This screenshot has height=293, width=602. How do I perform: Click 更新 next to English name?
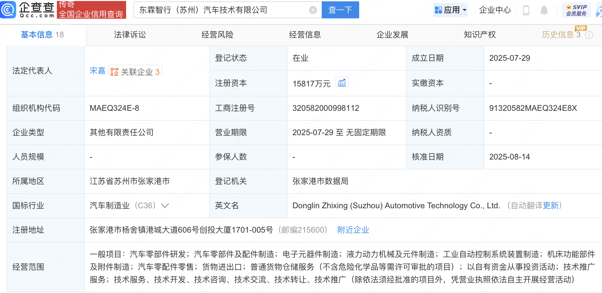click(x=550, y=206)
